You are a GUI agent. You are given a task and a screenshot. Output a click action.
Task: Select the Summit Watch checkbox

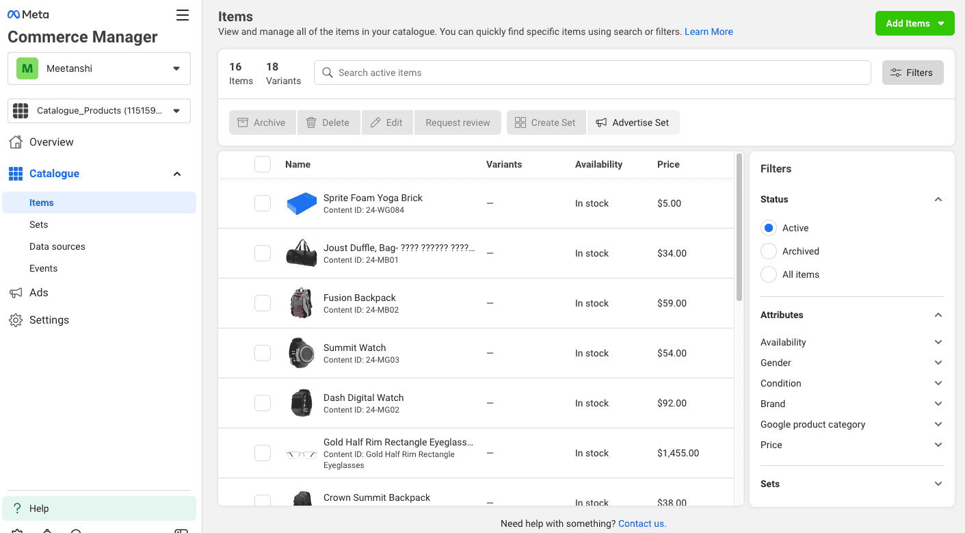[263, 353]
